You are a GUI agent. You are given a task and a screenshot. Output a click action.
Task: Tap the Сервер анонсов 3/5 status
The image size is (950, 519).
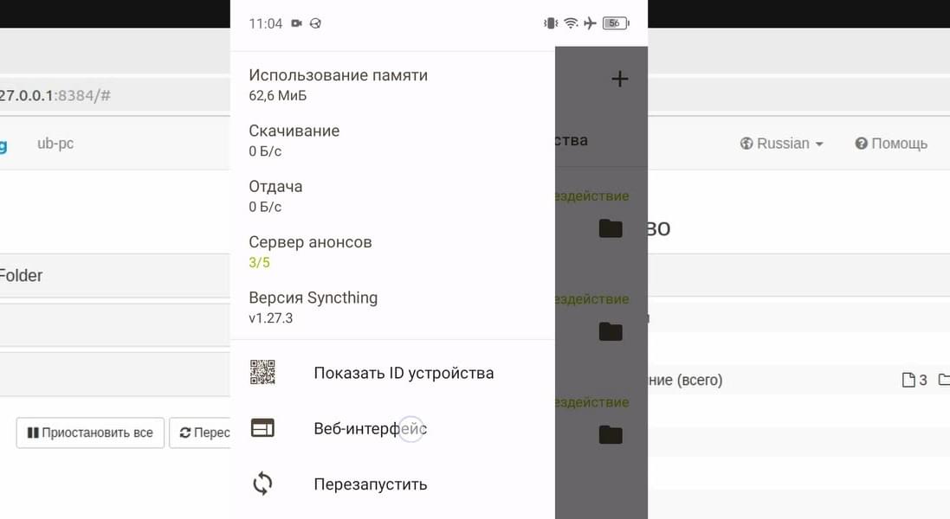(x=310, y=252)
